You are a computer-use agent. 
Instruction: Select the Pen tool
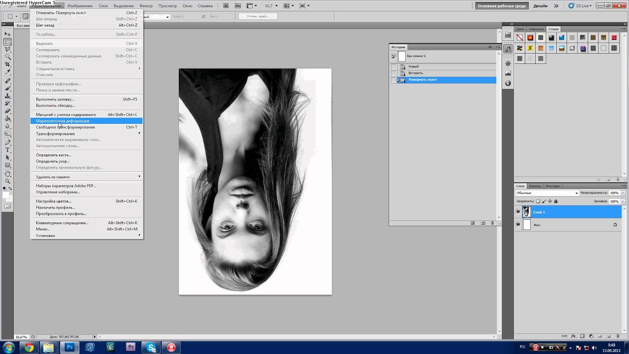pyautogui.click(x=7, y=142)
